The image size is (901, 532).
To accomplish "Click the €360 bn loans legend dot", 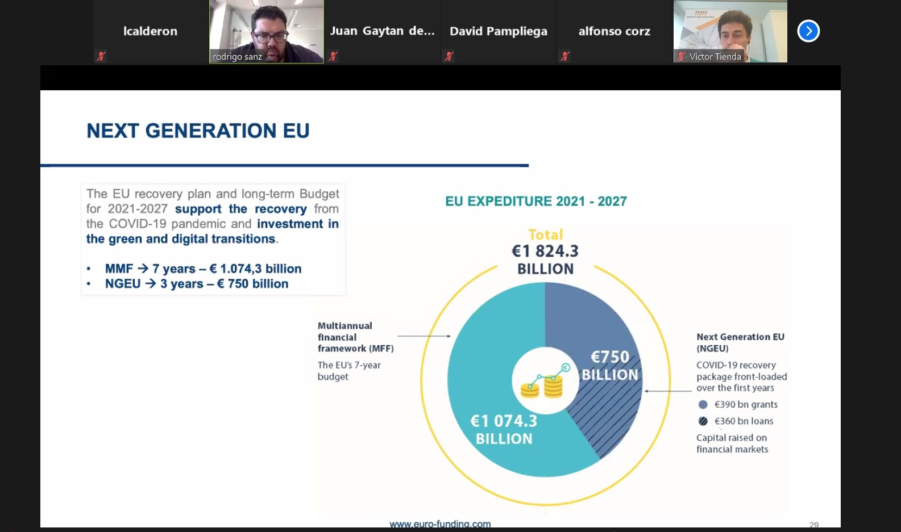I will (x=703, y=421).
